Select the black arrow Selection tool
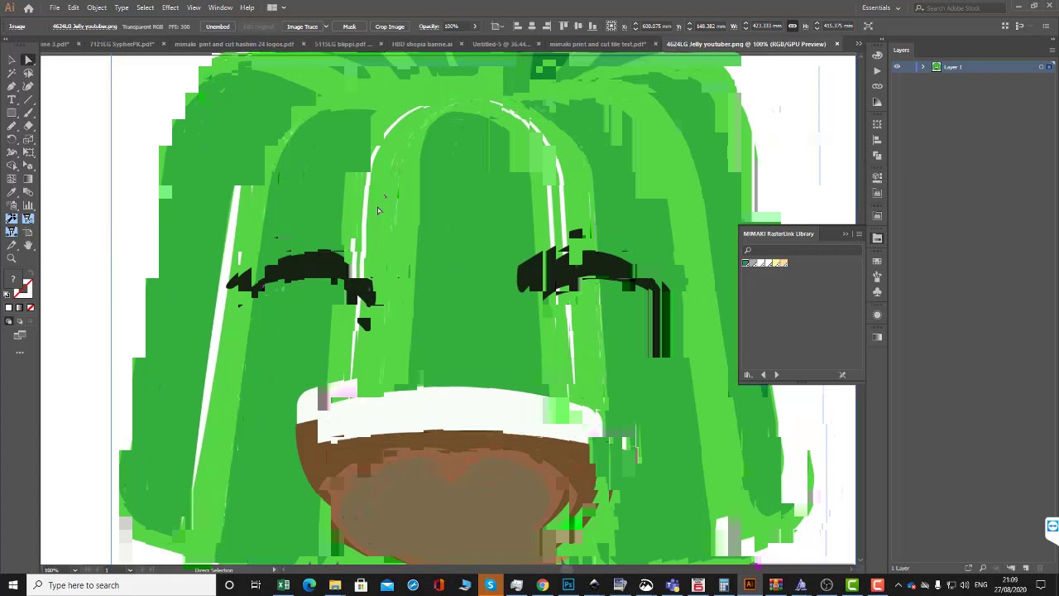 tap(12, 60)
